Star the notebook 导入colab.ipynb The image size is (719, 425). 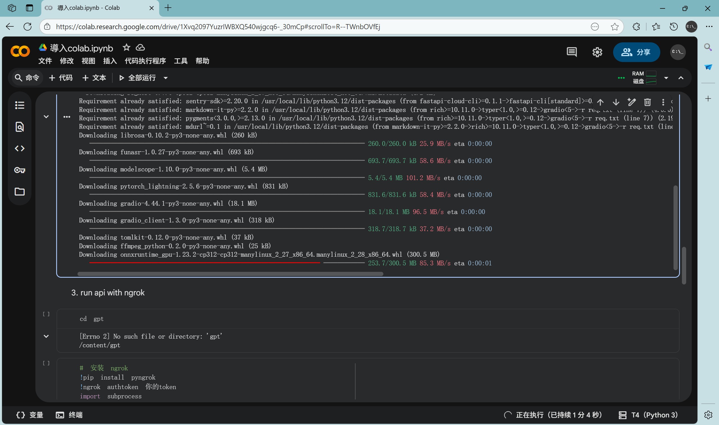pyautogui.click(x=126, y=47)
